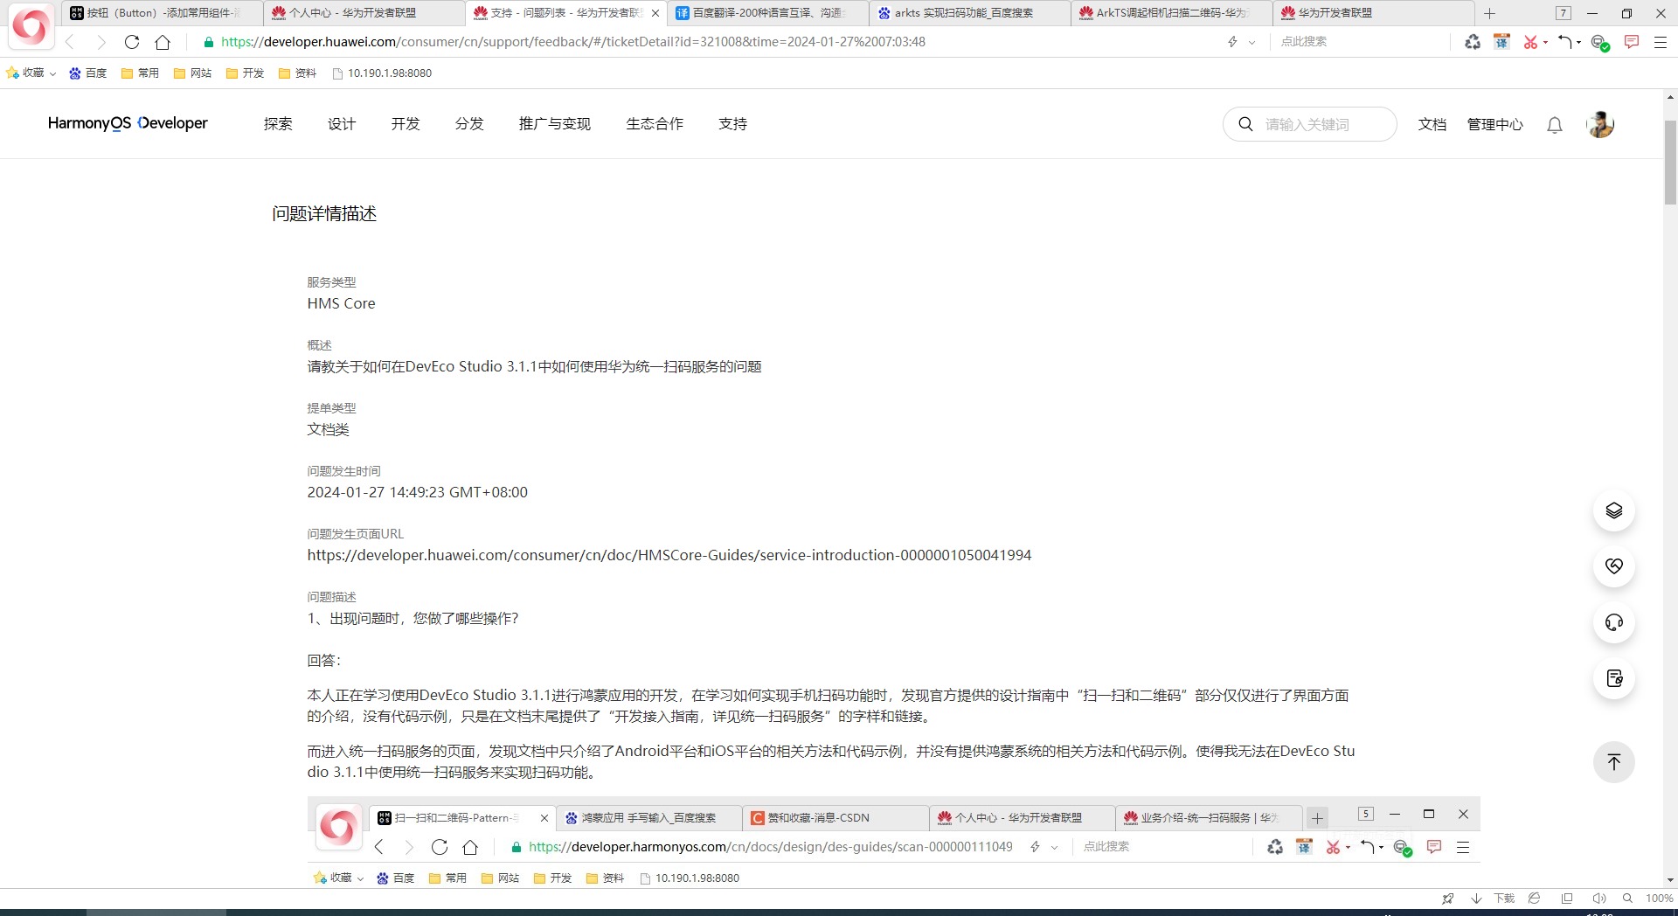Open a new browser tab
Image resolution: width=1678 pixels, height=916 pixels.
(1490, 13)
